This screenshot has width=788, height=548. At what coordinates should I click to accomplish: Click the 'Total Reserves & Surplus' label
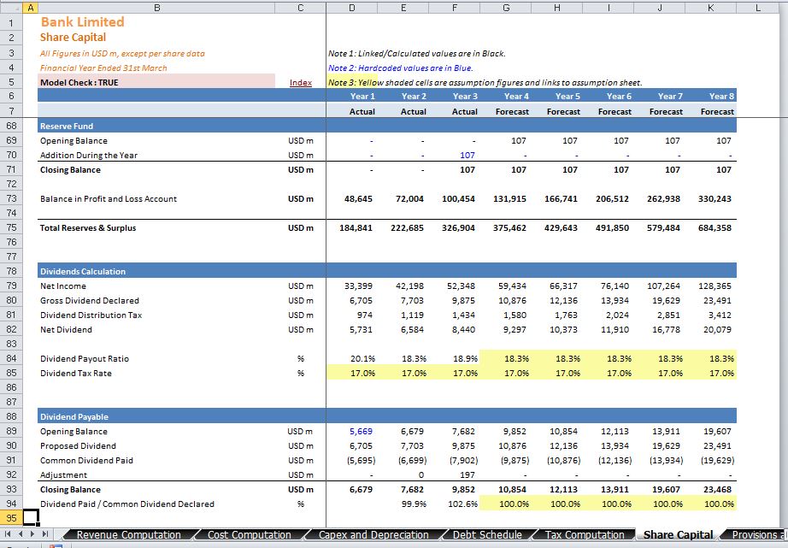coord(88,227)
